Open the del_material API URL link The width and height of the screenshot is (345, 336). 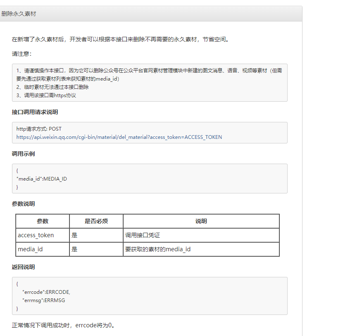[119, 137]
